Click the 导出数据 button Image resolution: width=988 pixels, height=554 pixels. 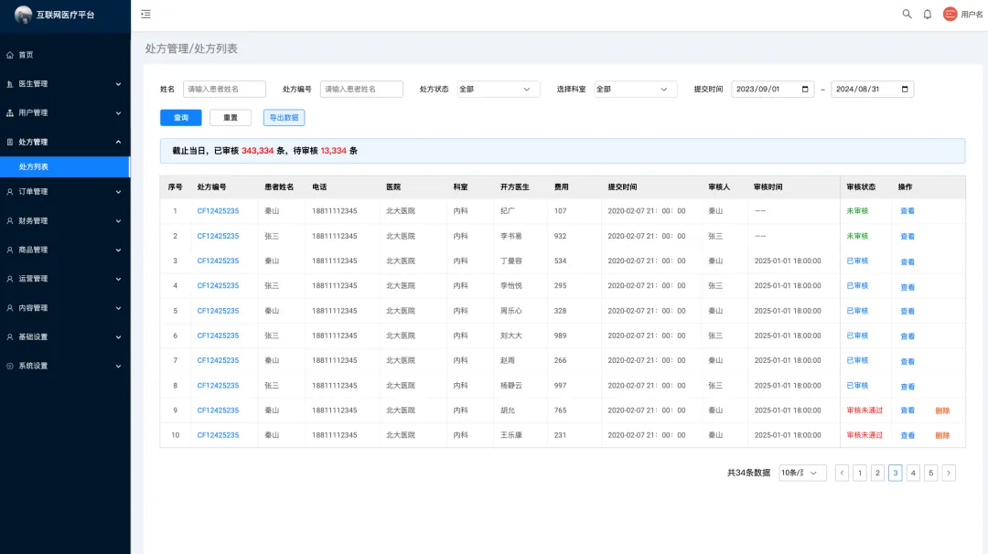coord(284,118)
